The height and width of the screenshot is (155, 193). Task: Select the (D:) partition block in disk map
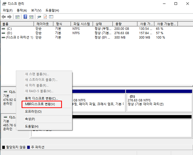(159, 100)
